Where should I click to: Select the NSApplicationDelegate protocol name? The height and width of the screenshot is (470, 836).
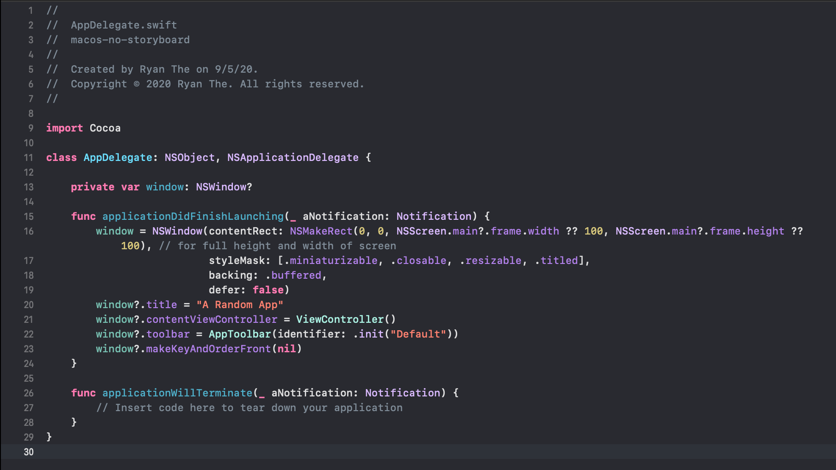(292, 157)
